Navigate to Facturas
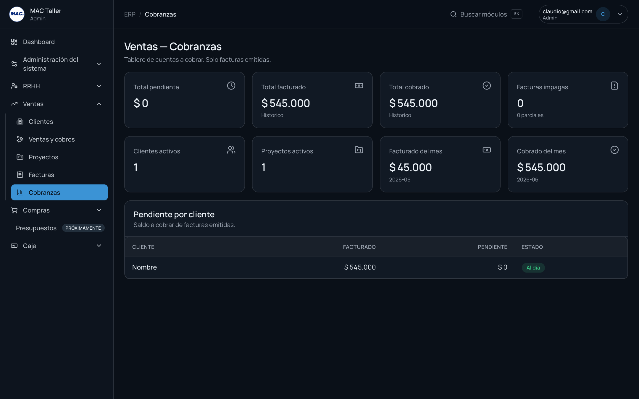Viewport: 639px width, 399px height. click(x=59, y=175)
